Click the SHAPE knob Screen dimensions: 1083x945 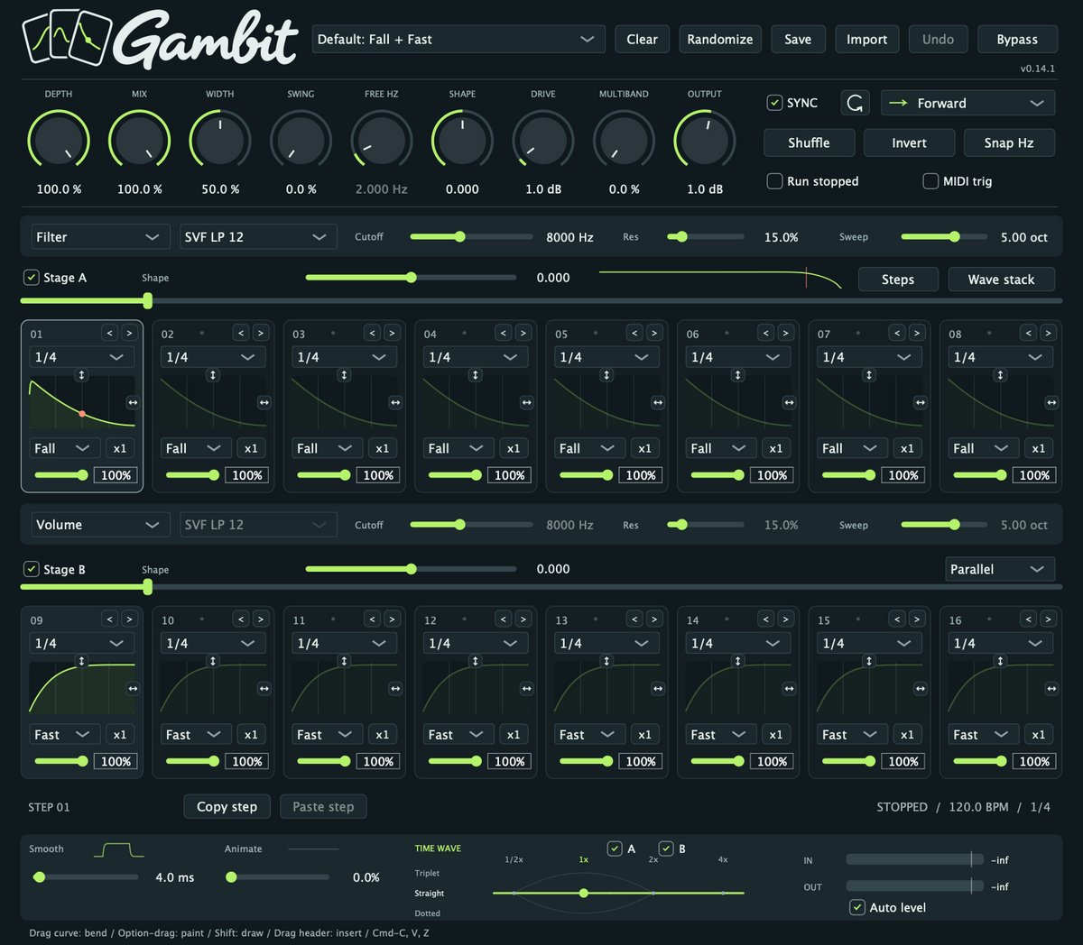click(463, 141)
